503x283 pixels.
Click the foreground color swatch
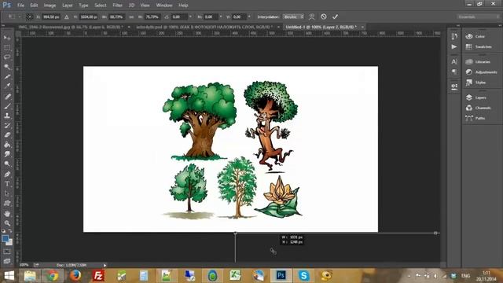tap(5, 238)
